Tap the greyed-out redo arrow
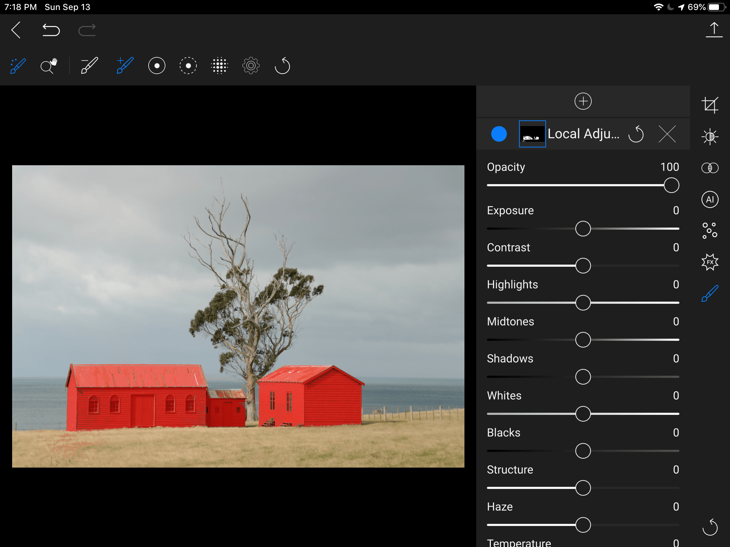The width and height of the screenshot is (730, 547). click(87, 30)
